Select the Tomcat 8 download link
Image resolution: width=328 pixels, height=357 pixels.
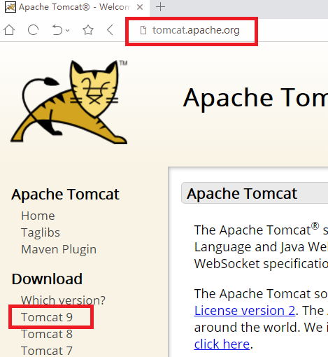click(47, 334)
